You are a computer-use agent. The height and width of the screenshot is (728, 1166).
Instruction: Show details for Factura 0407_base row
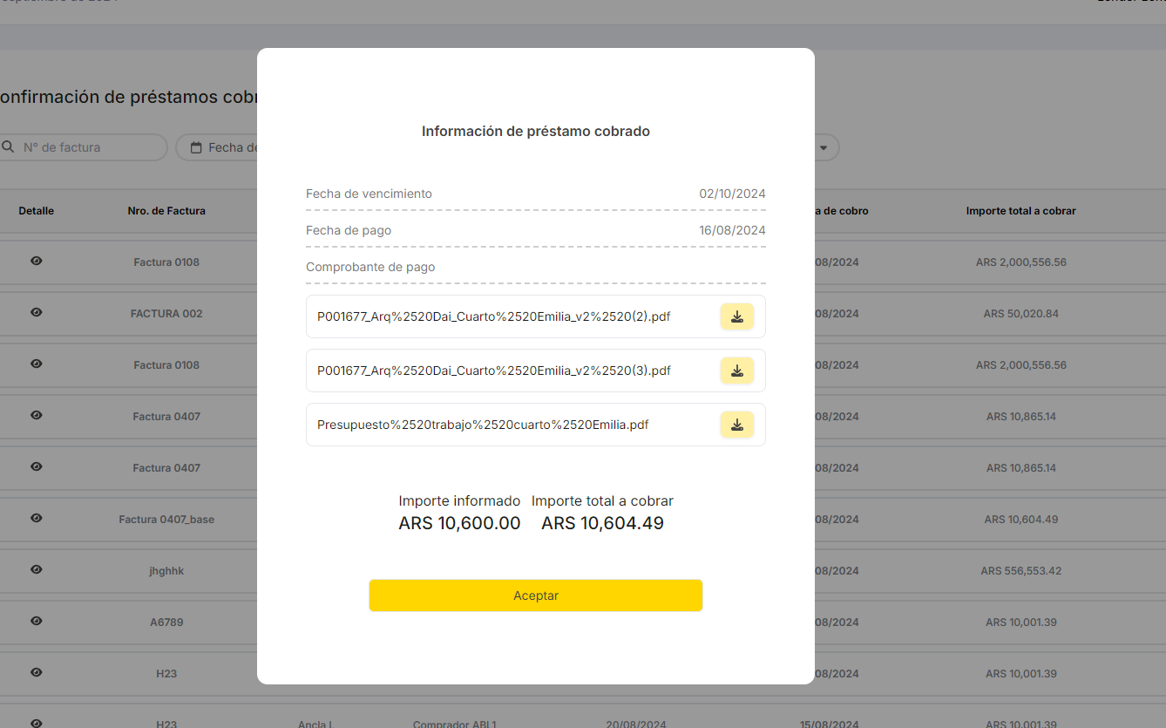[37, 518]
